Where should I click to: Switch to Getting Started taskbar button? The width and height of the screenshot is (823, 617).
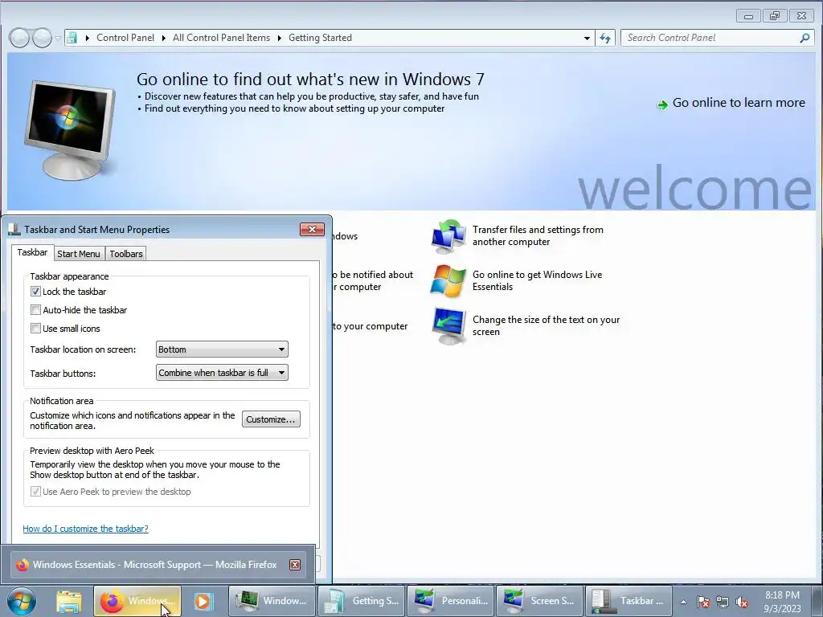361,601
